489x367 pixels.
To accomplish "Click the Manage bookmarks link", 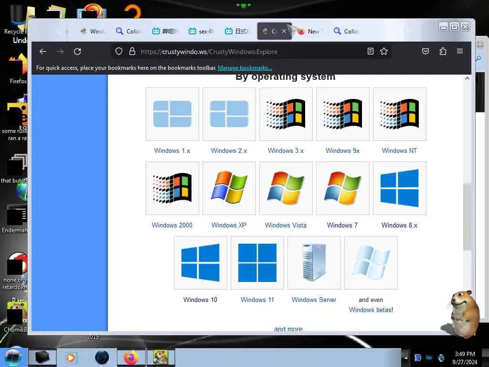I will click(245, 68).
